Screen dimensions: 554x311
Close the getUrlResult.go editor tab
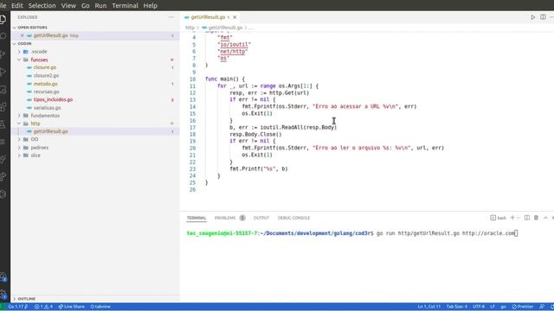pos(235,17)
